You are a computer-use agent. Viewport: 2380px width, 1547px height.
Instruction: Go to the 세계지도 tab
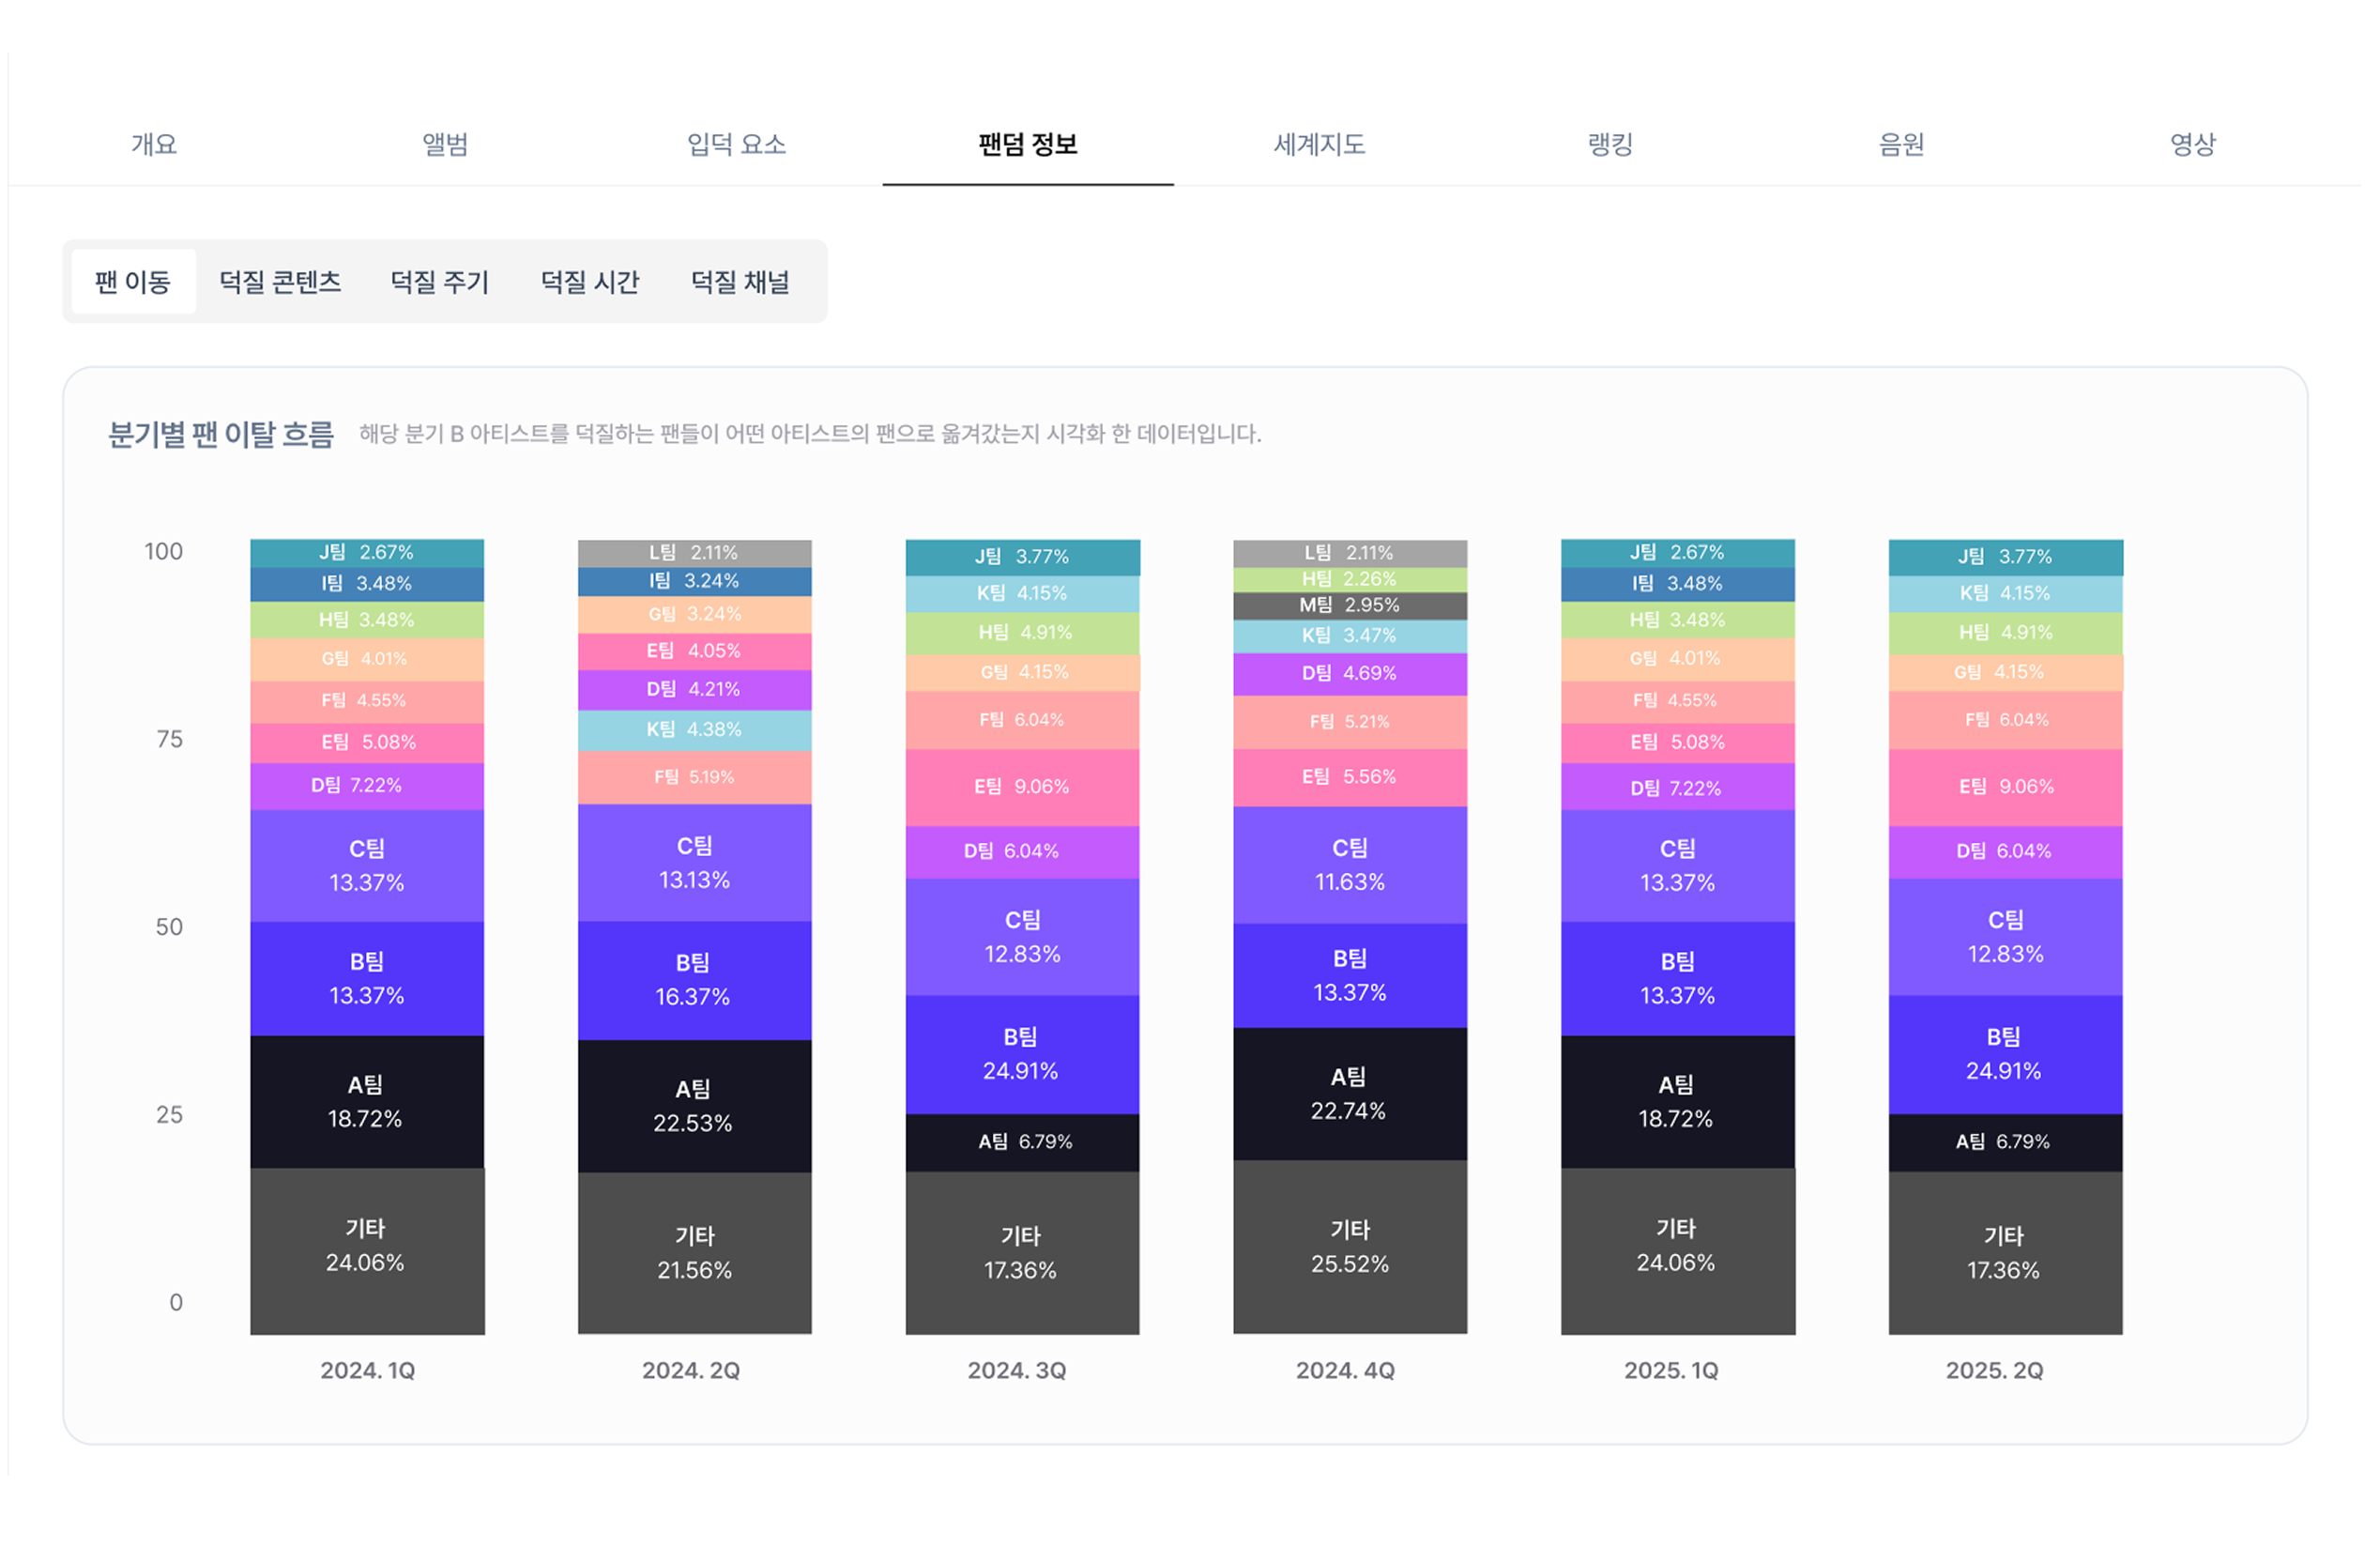[x=1319, y=145]
